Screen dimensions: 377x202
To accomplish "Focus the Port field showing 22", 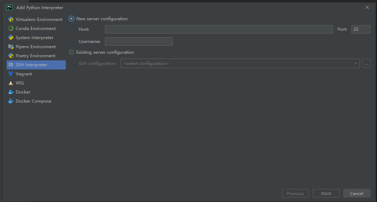I will tap(361, 29).
